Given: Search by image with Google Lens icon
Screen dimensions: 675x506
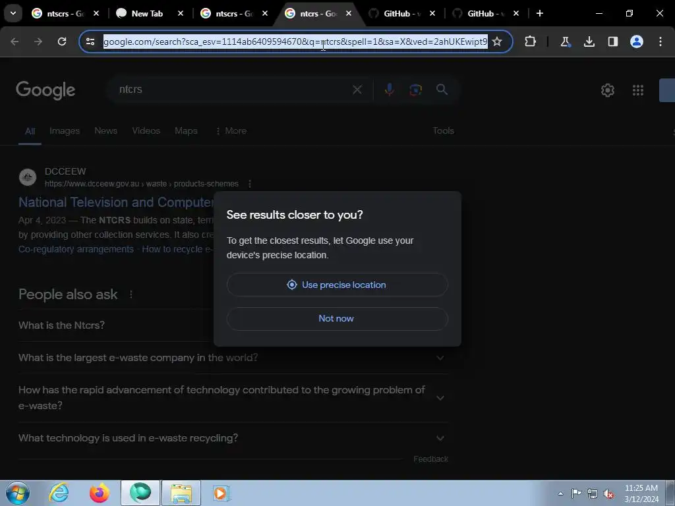Looking at the screenshot, I should [415, 90].
